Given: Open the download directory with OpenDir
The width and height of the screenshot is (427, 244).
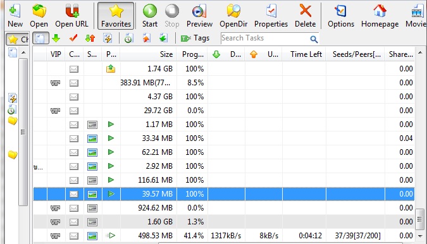Looking at the screenshot, I should point(233,16).
